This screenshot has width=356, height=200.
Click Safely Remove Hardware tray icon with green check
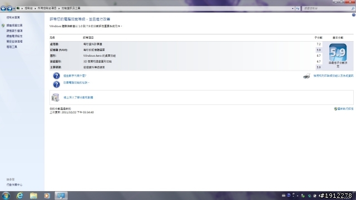point(303,196)
